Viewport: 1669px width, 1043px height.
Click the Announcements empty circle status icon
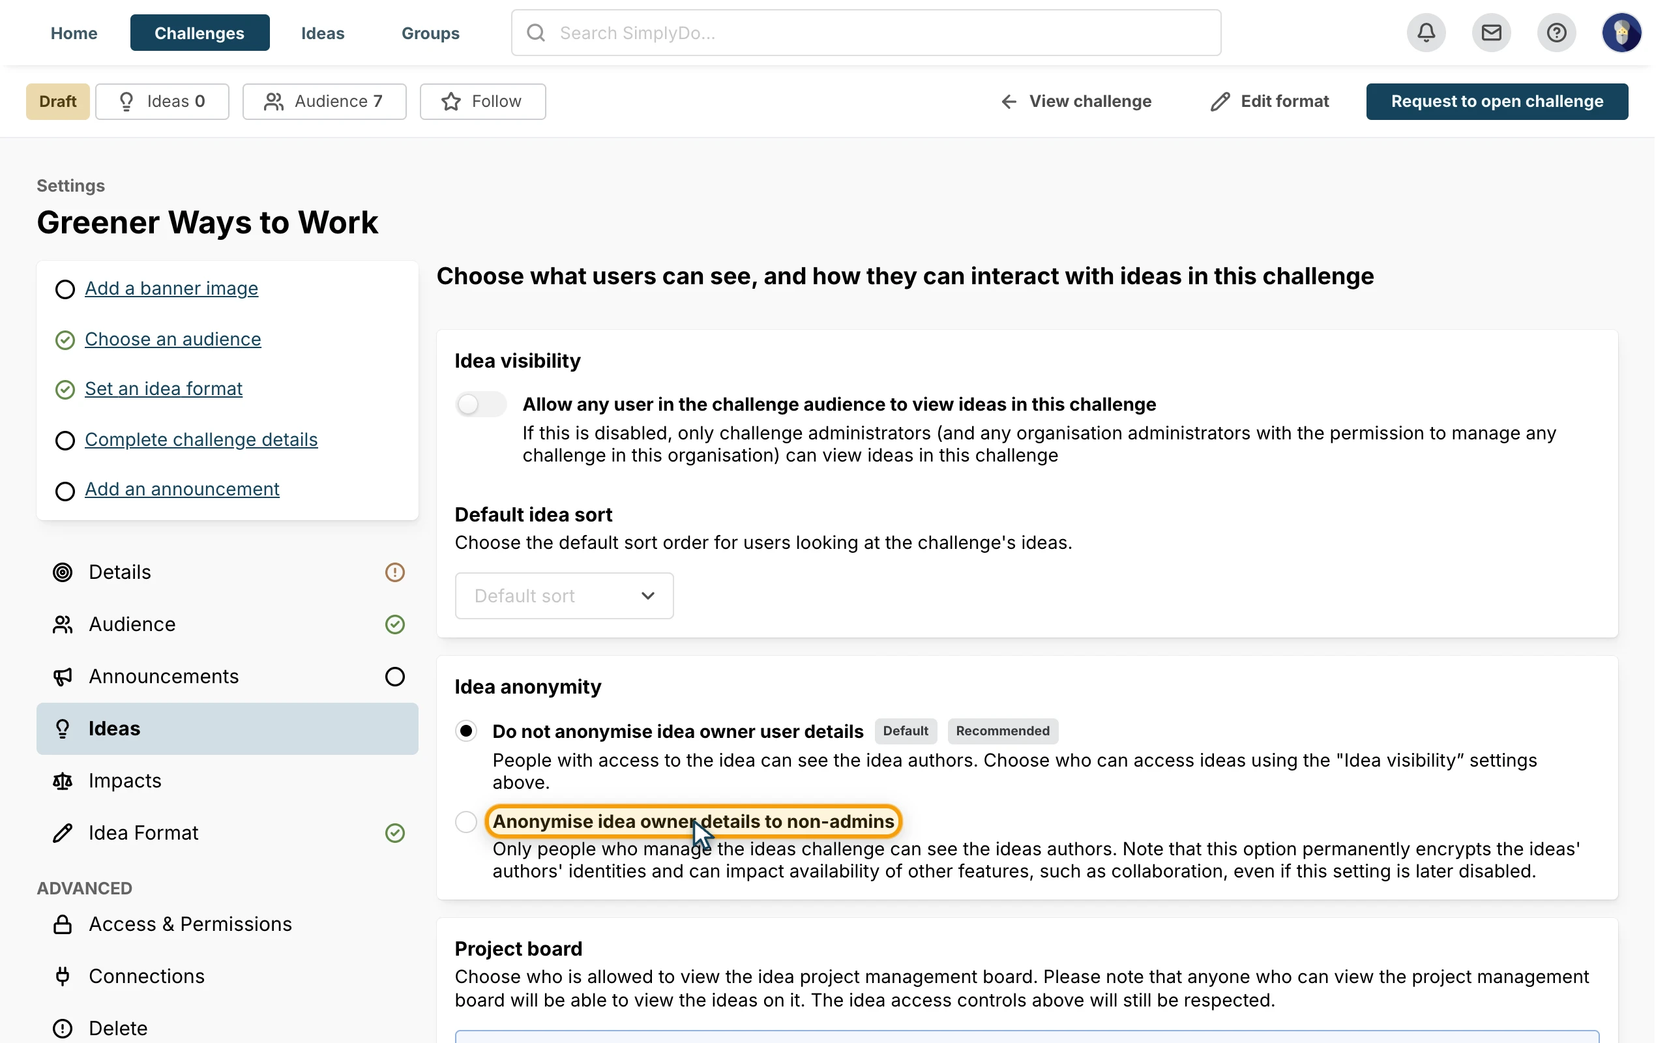[x=394, y=677]
